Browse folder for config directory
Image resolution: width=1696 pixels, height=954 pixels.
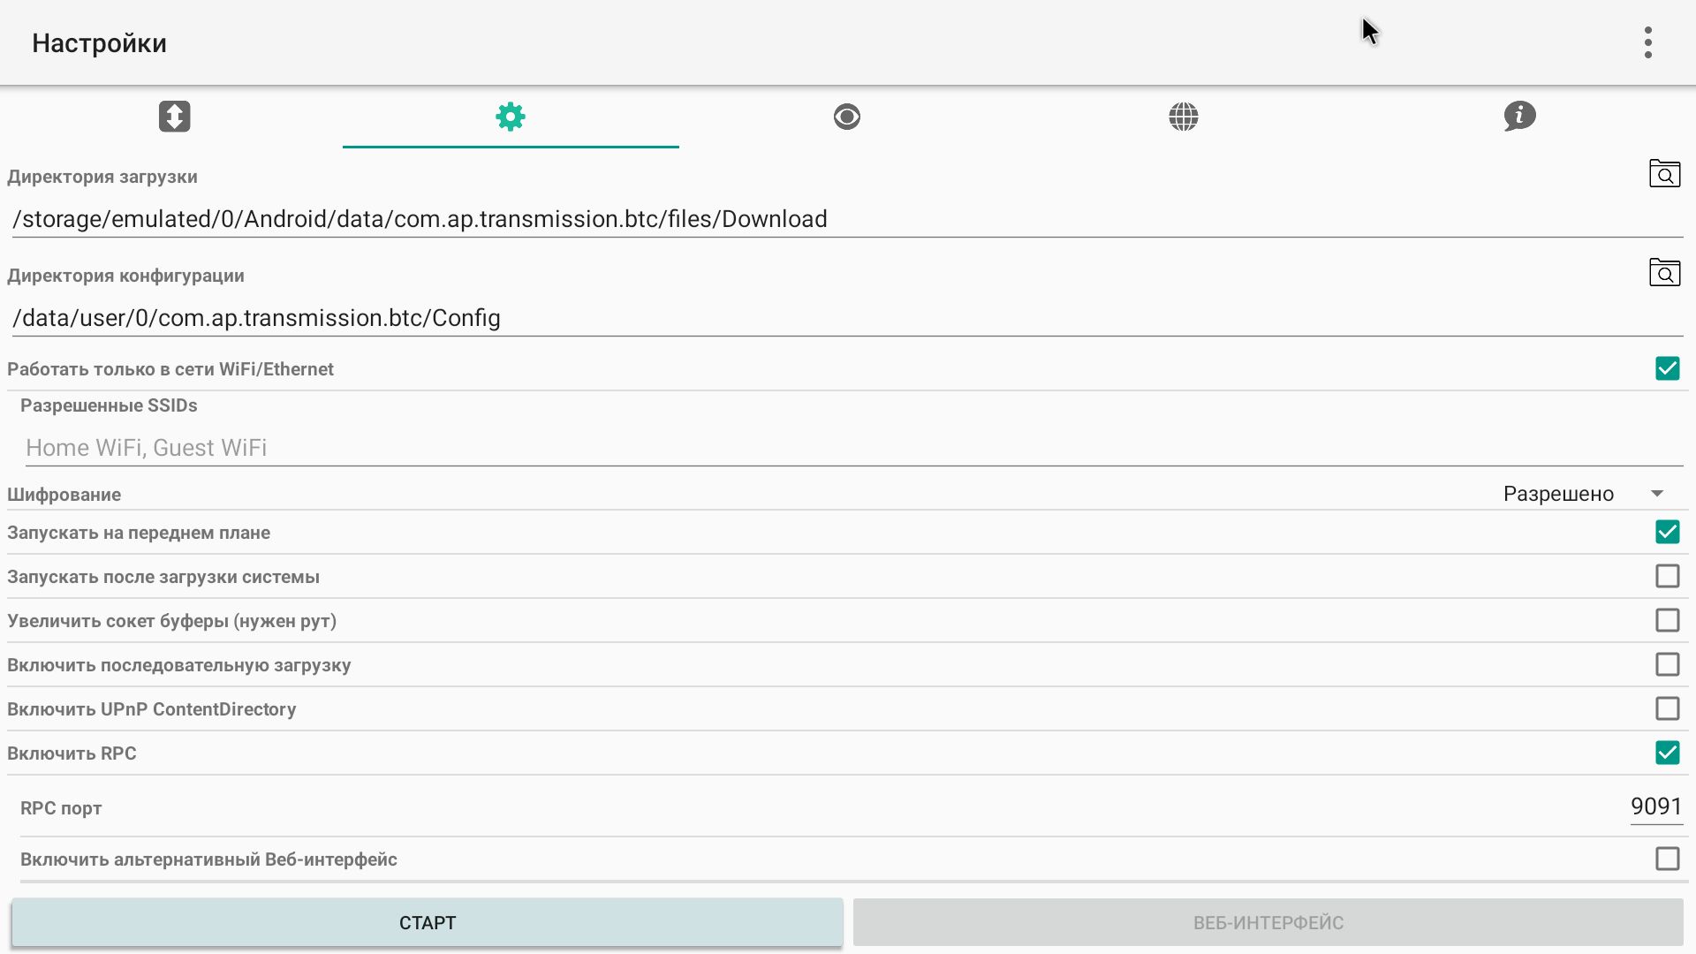[x=1664, y=273]
